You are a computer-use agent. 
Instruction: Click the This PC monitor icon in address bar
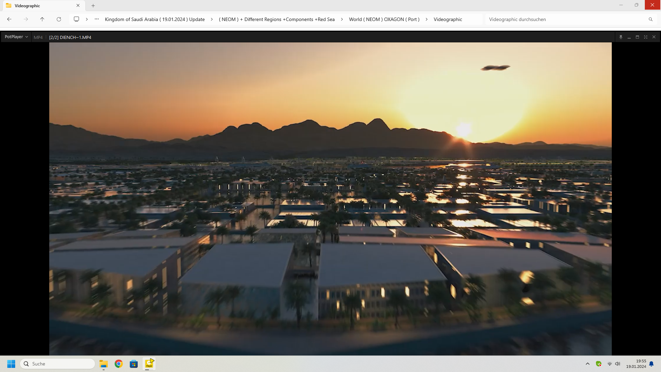(x=76, y=19)
